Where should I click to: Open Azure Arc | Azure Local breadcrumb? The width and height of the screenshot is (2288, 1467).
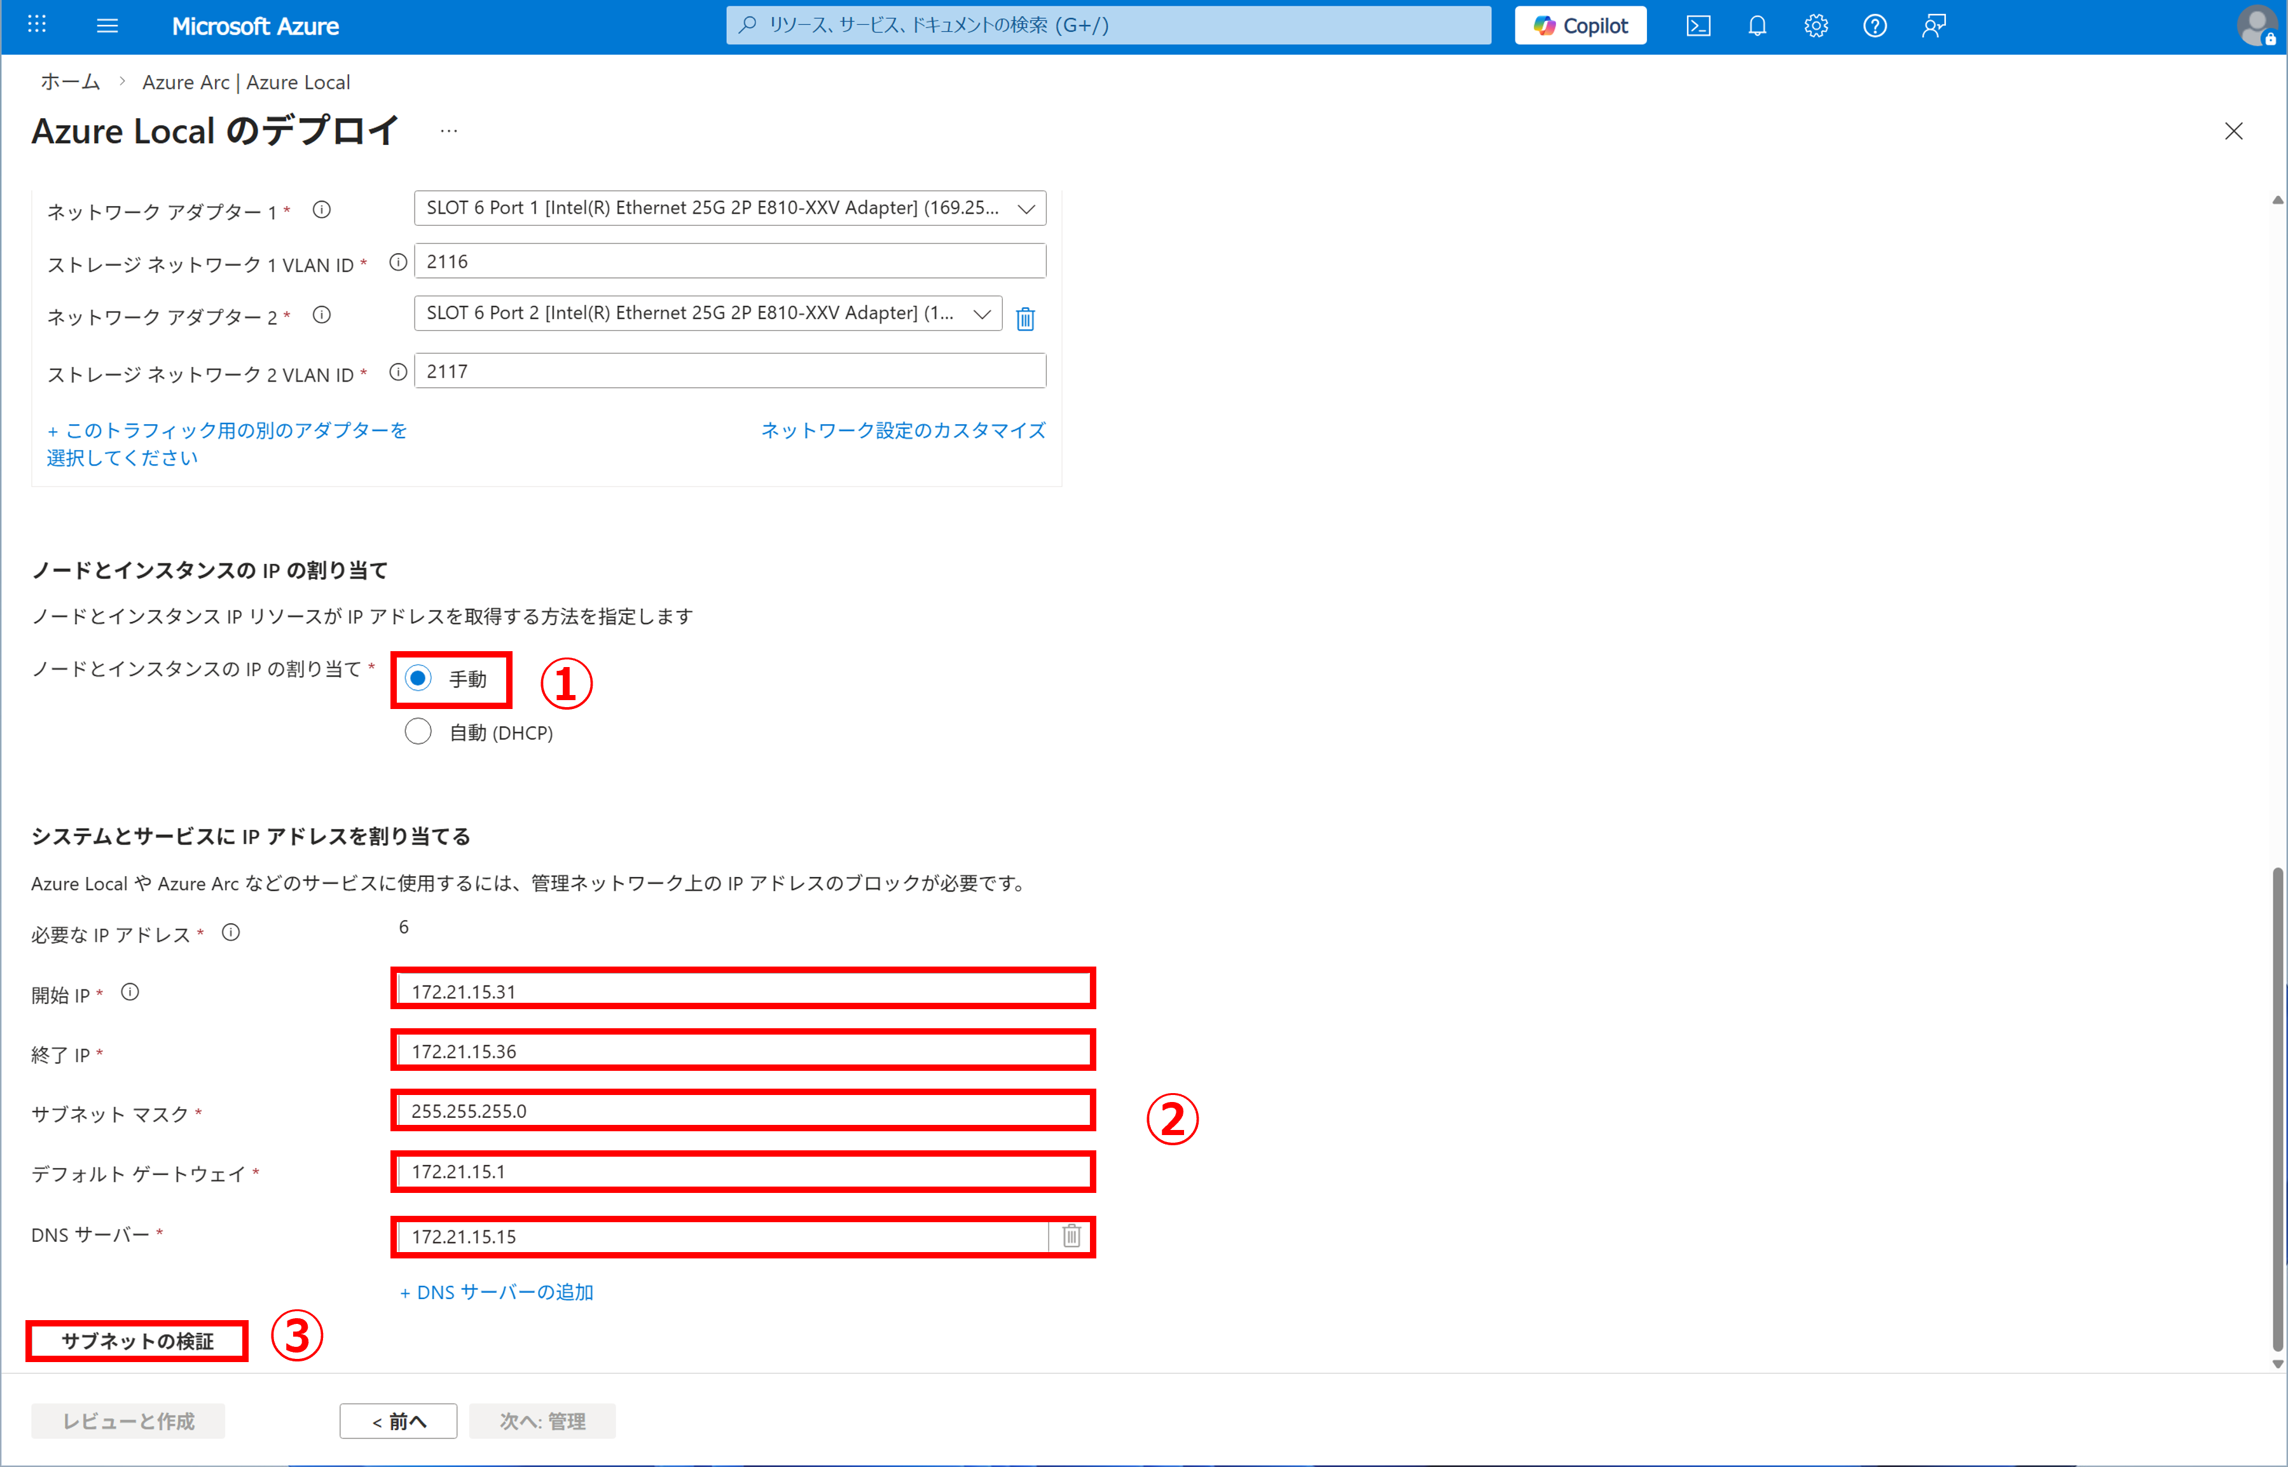245,82
